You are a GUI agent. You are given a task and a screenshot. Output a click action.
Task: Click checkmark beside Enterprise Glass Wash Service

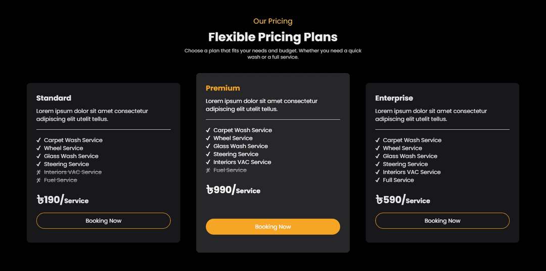click(377, 156)
